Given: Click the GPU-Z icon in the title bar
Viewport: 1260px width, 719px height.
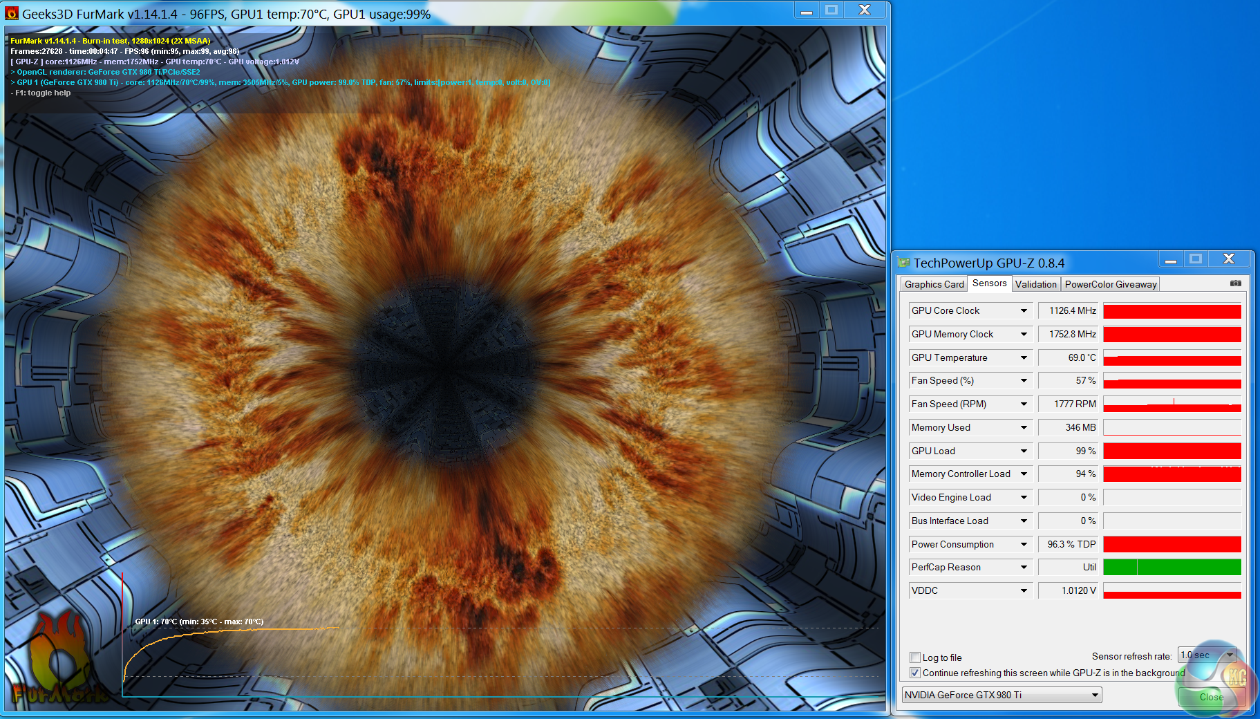Looking at the screenshot, I should tap(903, 262).
